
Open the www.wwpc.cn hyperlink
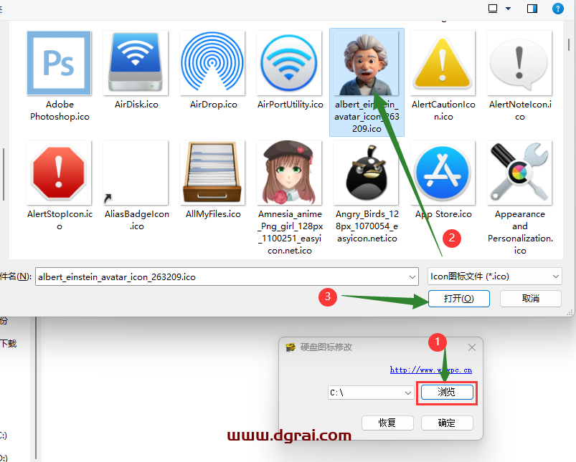click(x=431, y=370)
